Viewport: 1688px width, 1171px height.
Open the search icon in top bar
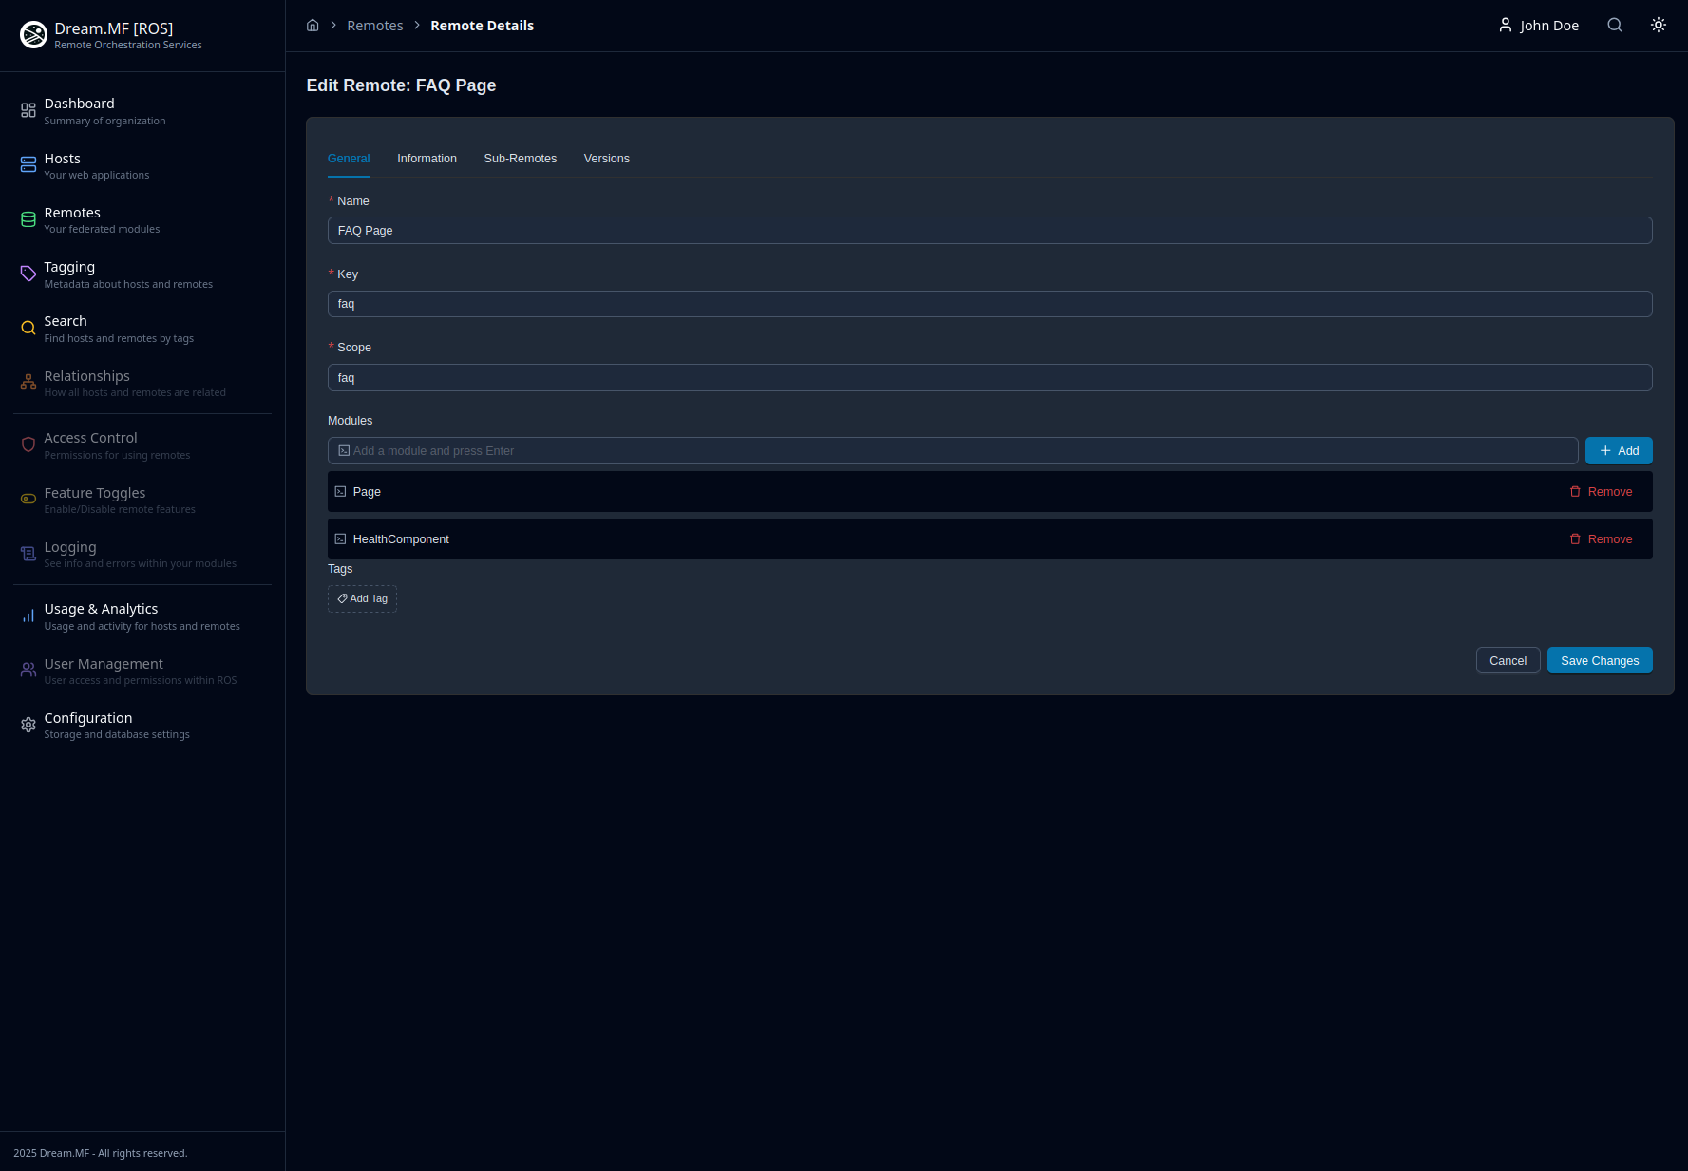click(1614, 26)
